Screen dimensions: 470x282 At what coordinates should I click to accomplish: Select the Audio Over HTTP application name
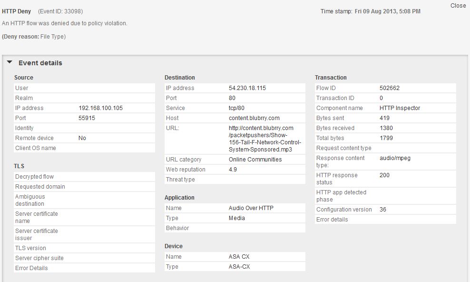[x=251, y=208]
